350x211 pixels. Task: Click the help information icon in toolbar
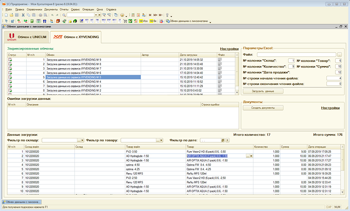click(x=122, y=15)
